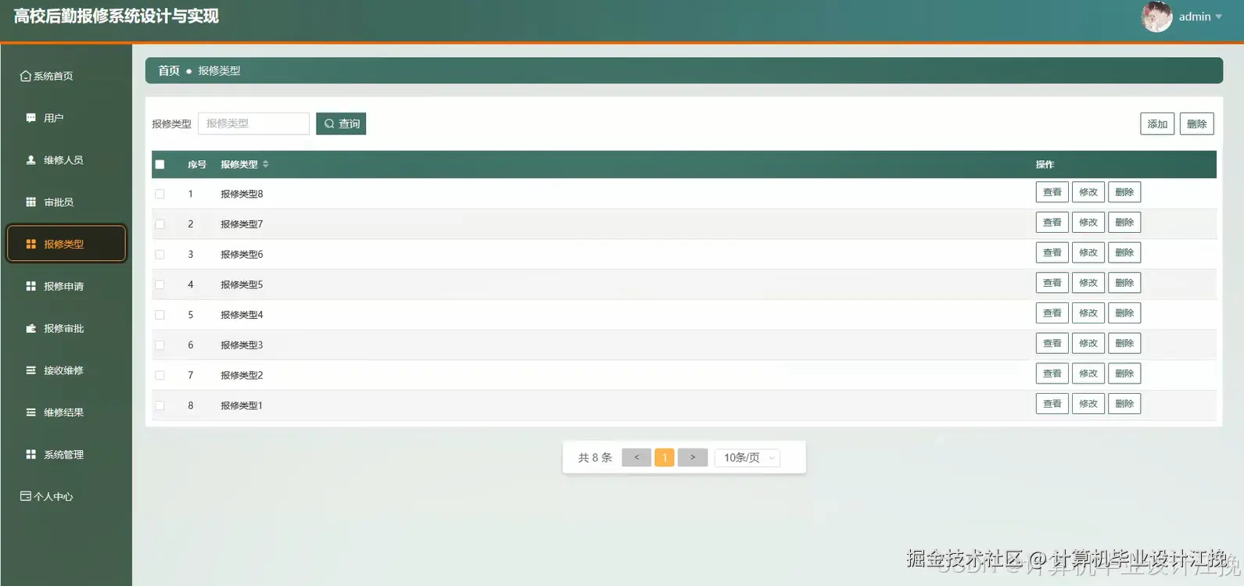This screenshot has height=586, width=1244.
Task: Click the admin avatar picture
Action: coord(1157,16)
